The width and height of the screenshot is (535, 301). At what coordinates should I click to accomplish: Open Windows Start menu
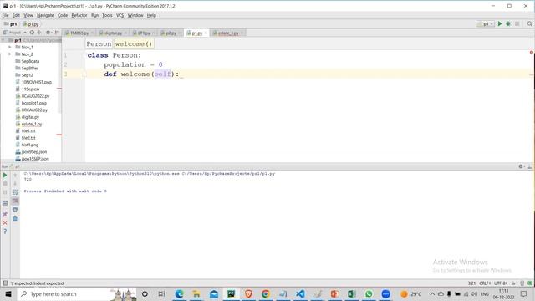pos(8,293)
